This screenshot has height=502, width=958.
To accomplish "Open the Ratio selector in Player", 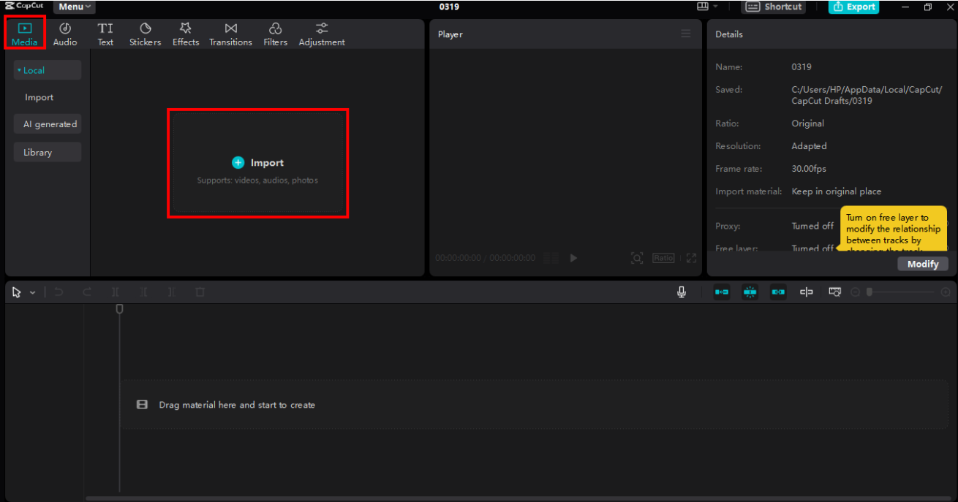I will coord(663,258).
